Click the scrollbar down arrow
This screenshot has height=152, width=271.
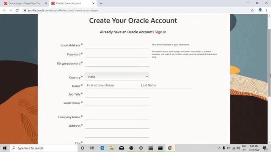click(269, 142)
